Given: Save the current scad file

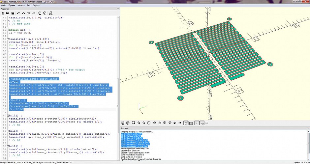Looking at the screenshot, I should pyautogui.click(x=13, y=13).
